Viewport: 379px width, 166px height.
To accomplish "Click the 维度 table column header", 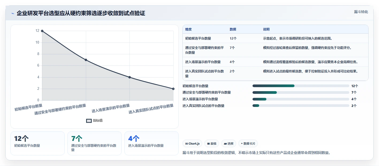I will [x=189, y=29].
